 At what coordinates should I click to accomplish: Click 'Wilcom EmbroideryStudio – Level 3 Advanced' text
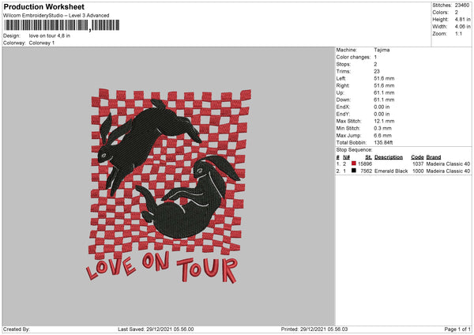point(56,16)
